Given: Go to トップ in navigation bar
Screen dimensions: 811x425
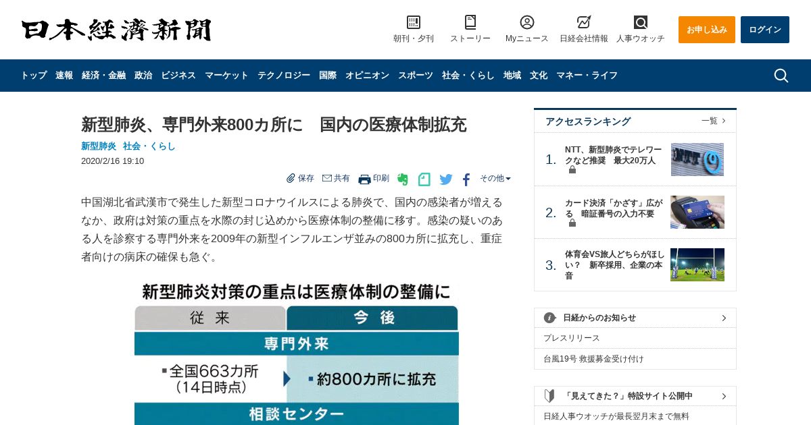Looking at the screenshot, I should 34,76.
